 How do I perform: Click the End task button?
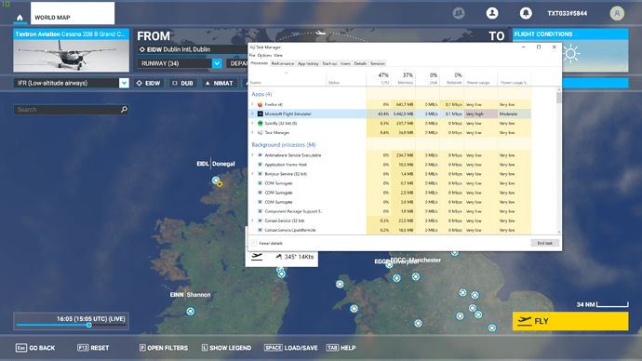click(545, 243)
